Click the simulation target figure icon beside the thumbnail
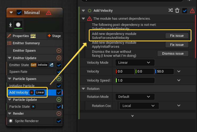197x132 pixels. (x=11, y=25)
